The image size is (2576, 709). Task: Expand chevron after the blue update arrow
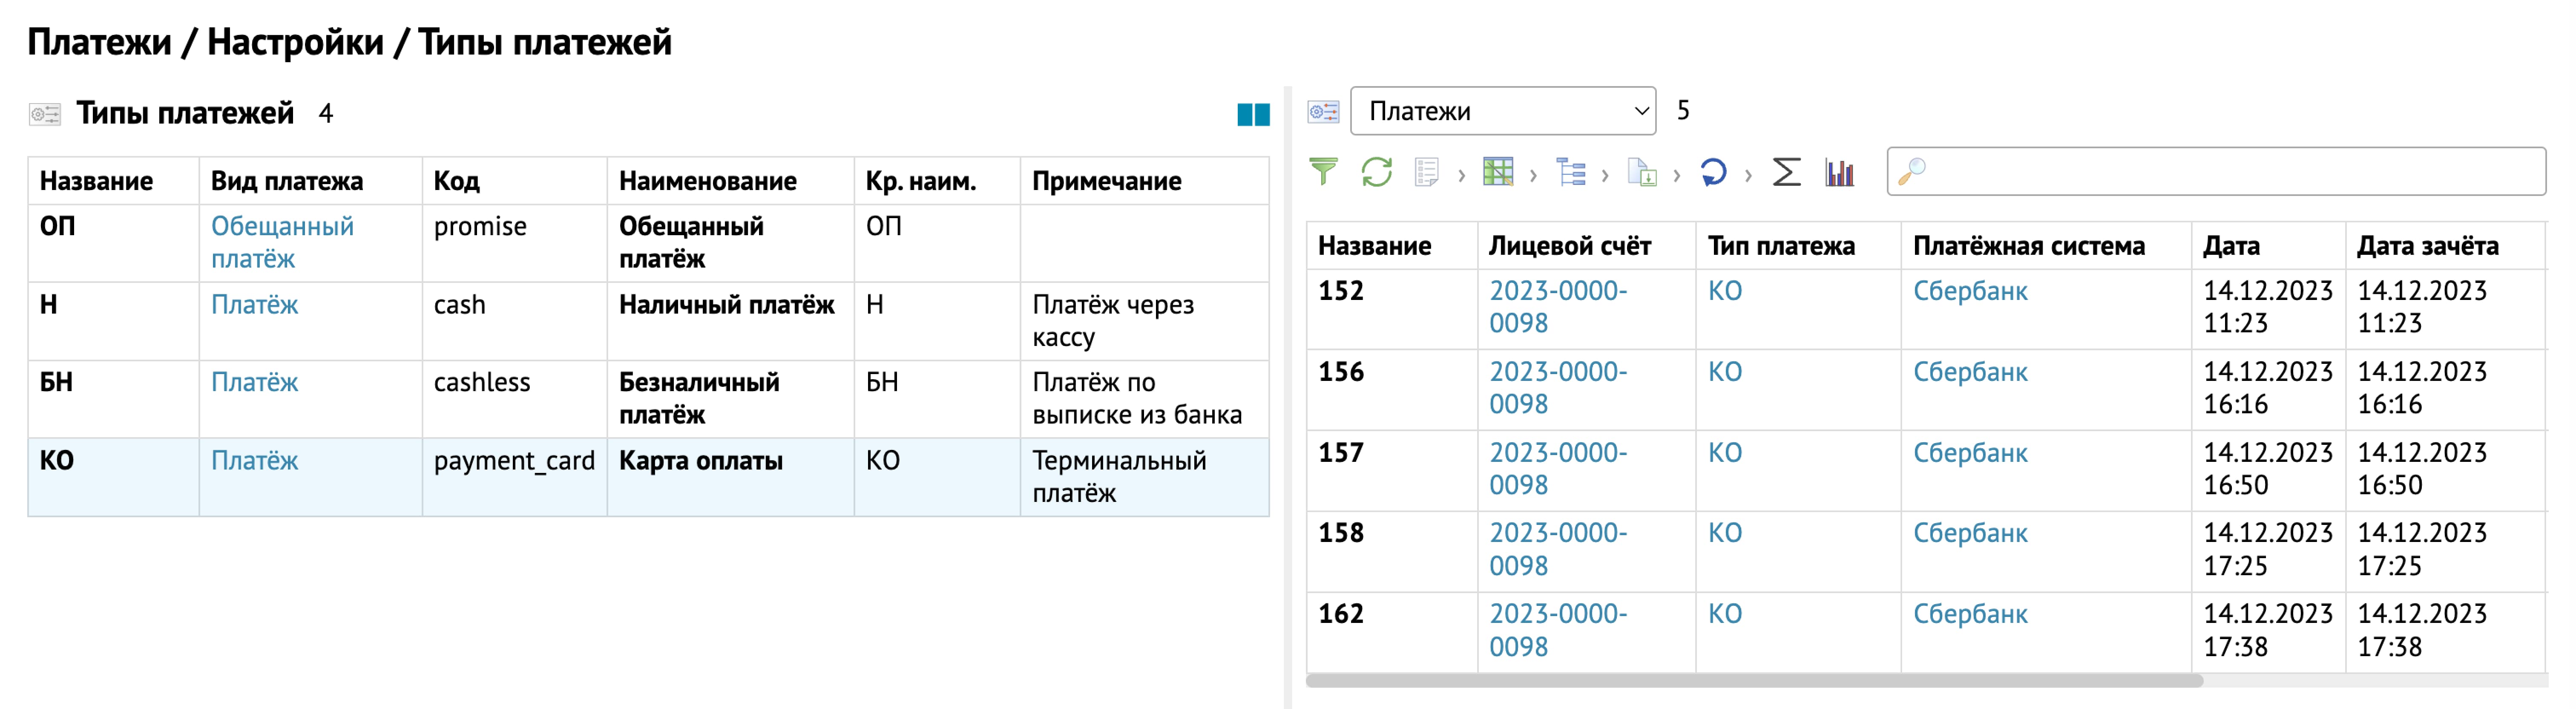coord(1748,175)
